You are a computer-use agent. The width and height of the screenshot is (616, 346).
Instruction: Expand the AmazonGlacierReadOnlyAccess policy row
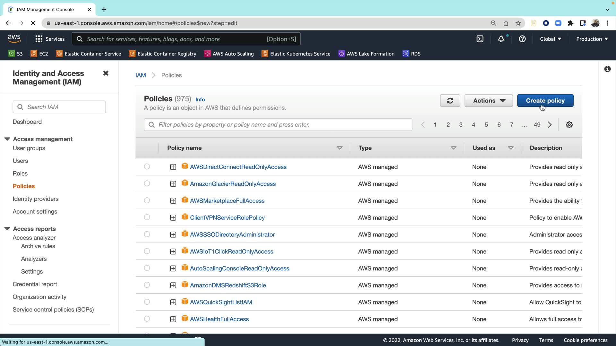point(173,184)
